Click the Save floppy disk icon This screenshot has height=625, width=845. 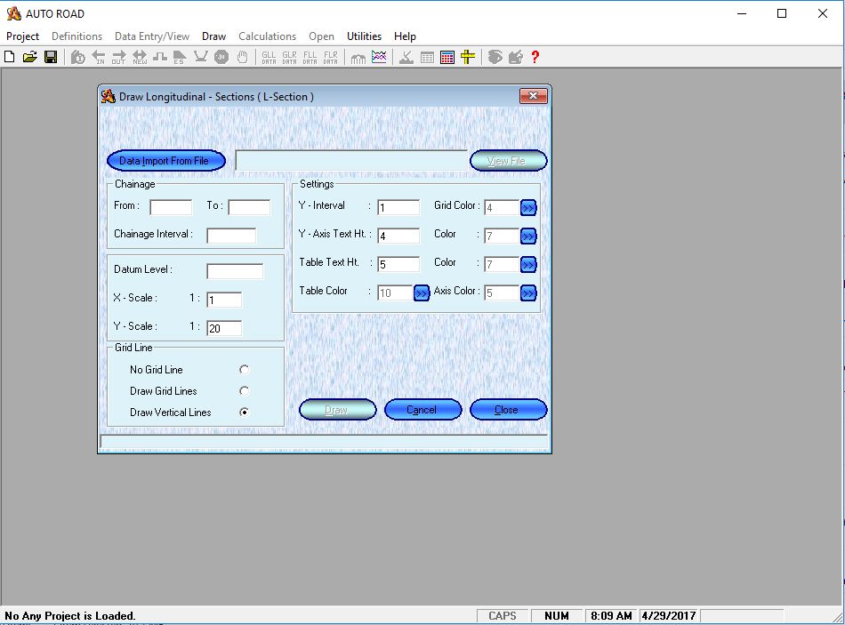click(51, 57)
